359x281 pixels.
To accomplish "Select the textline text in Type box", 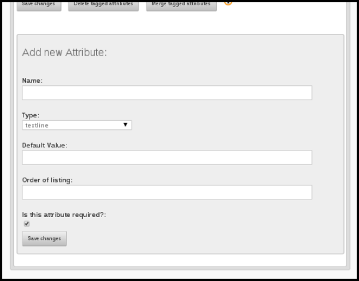I will click(37, 125).
